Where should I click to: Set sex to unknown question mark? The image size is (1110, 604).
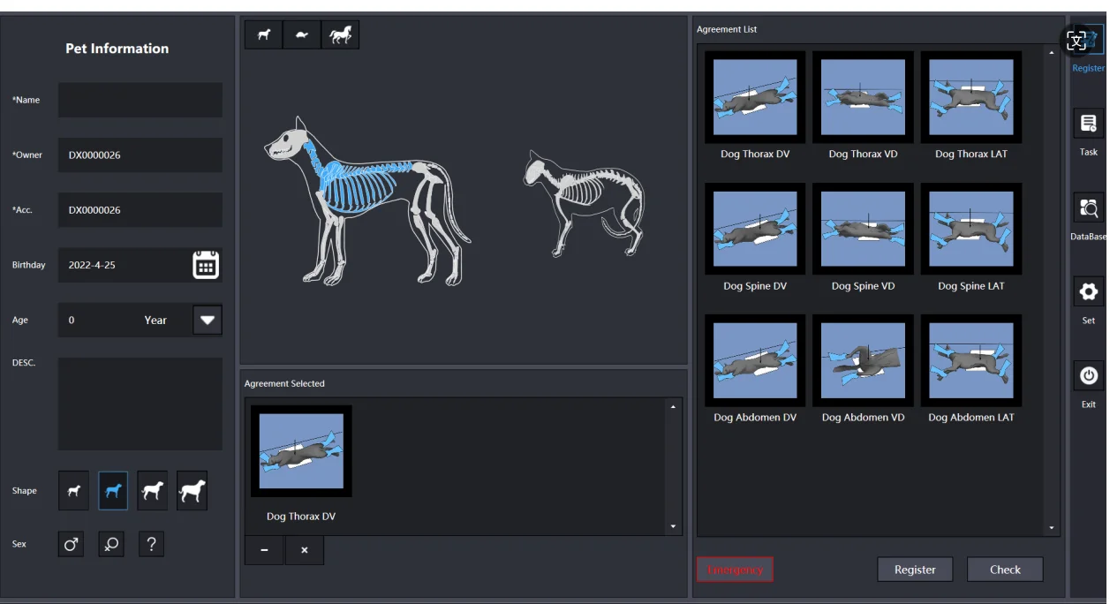click(x=151, y=545)
